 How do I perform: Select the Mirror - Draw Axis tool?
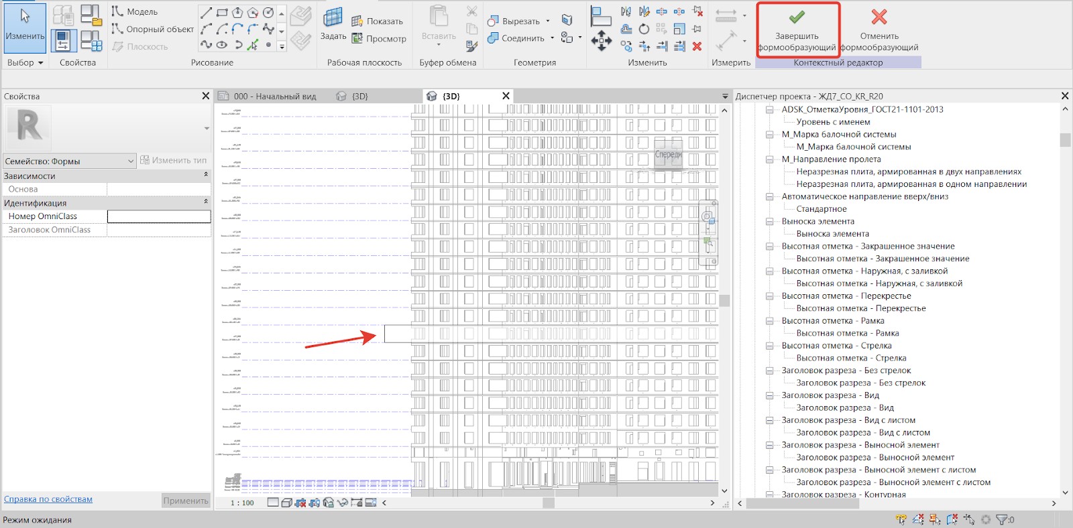point(644,11)
